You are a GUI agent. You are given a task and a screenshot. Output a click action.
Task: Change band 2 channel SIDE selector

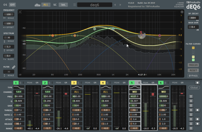coord(48,92)
